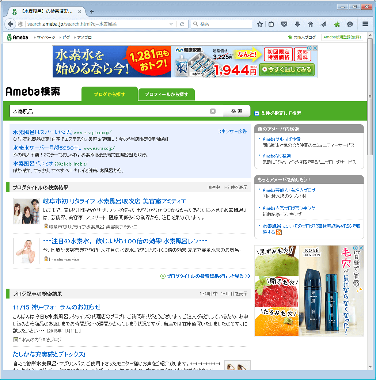
Task: Open the "水素の力"体感ブログ source link
Action: 40,340
